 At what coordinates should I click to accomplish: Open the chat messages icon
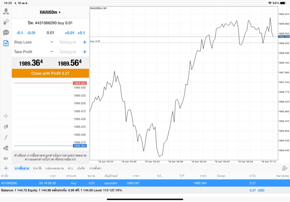(x=6, y=33)
